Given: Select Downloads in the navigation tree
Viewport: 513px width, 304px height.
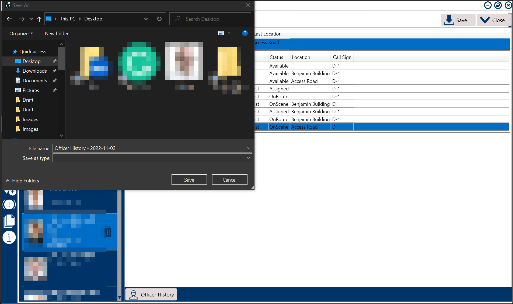Looking at the screenshot, I should pos(34,71).
